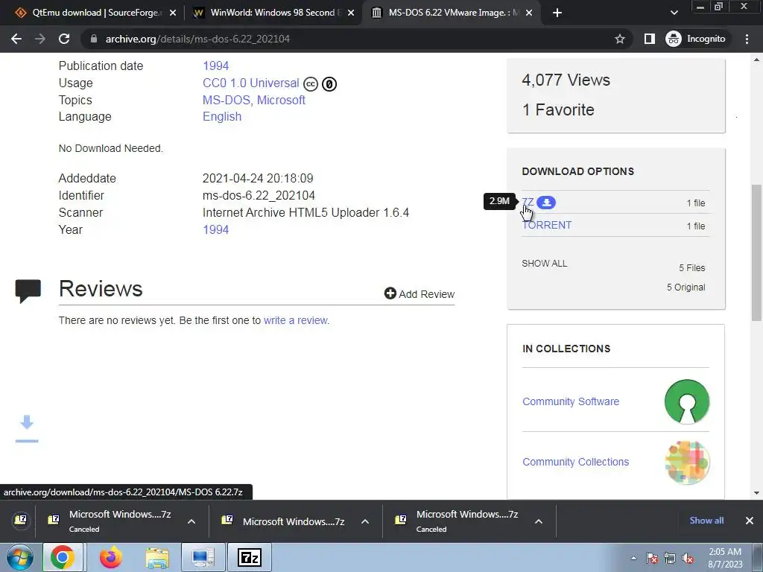Close the downloads bar

[750, 521]
